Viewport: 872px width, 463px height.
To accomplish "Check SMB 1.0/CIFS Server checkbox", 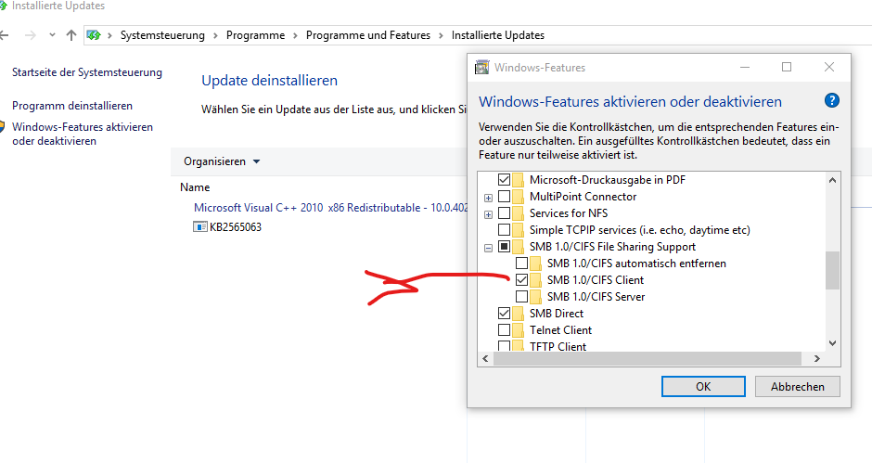I will 521,297.
